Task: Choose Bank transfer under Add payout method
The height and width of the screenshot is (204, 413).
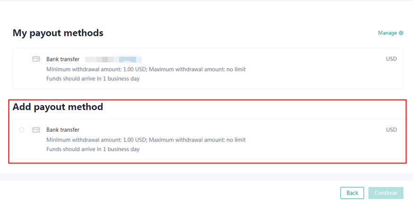Action: [63, 130]
